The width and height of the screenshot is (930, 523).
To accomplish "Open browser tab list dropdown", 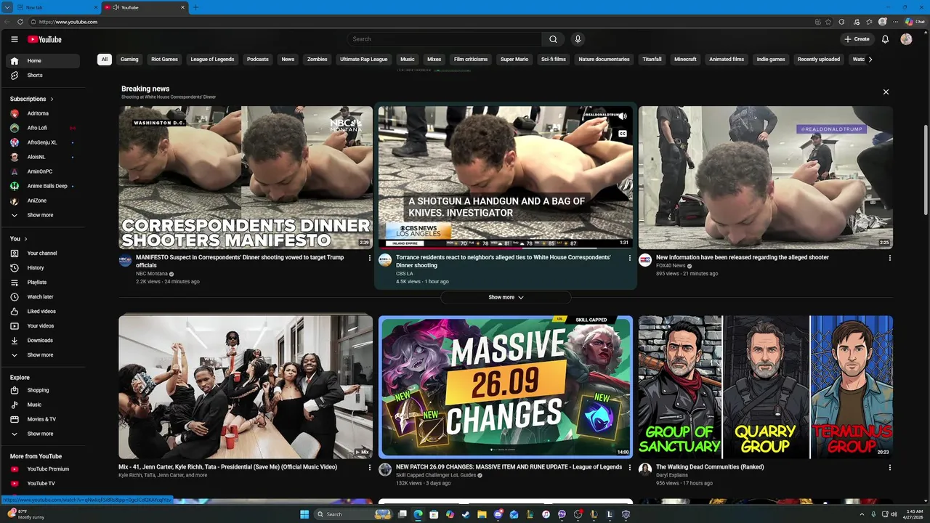I will [9, 7].
